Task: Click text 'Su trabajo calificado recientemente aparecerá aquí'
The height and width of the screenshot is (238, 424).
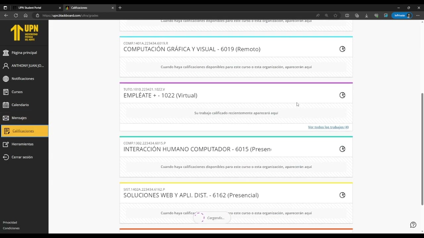Action: (236, 113)
